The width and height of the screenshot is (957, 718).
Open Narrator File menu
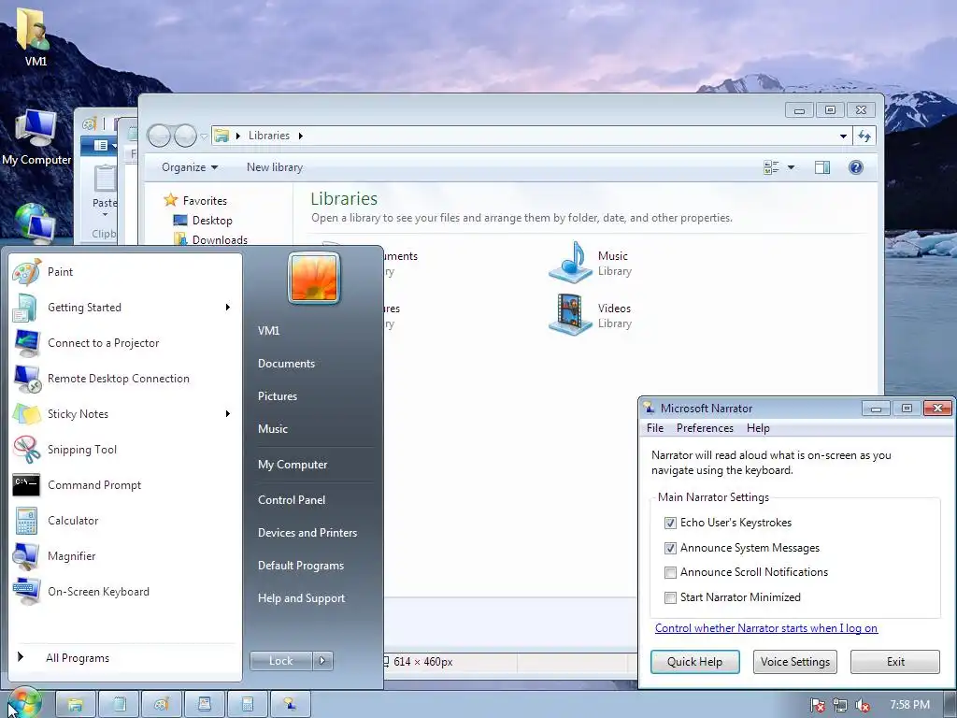[655, 428]
